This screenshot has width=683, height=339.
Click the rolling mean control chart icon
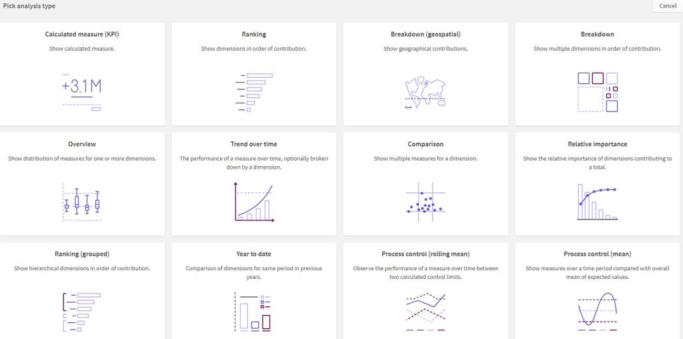426,312
